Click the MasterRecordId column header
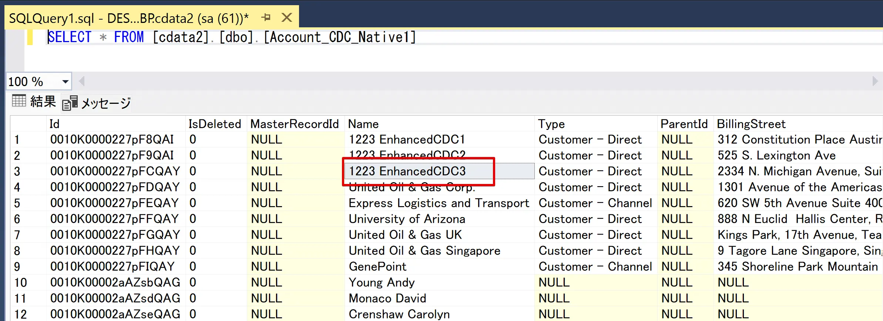 click(295, 124)
